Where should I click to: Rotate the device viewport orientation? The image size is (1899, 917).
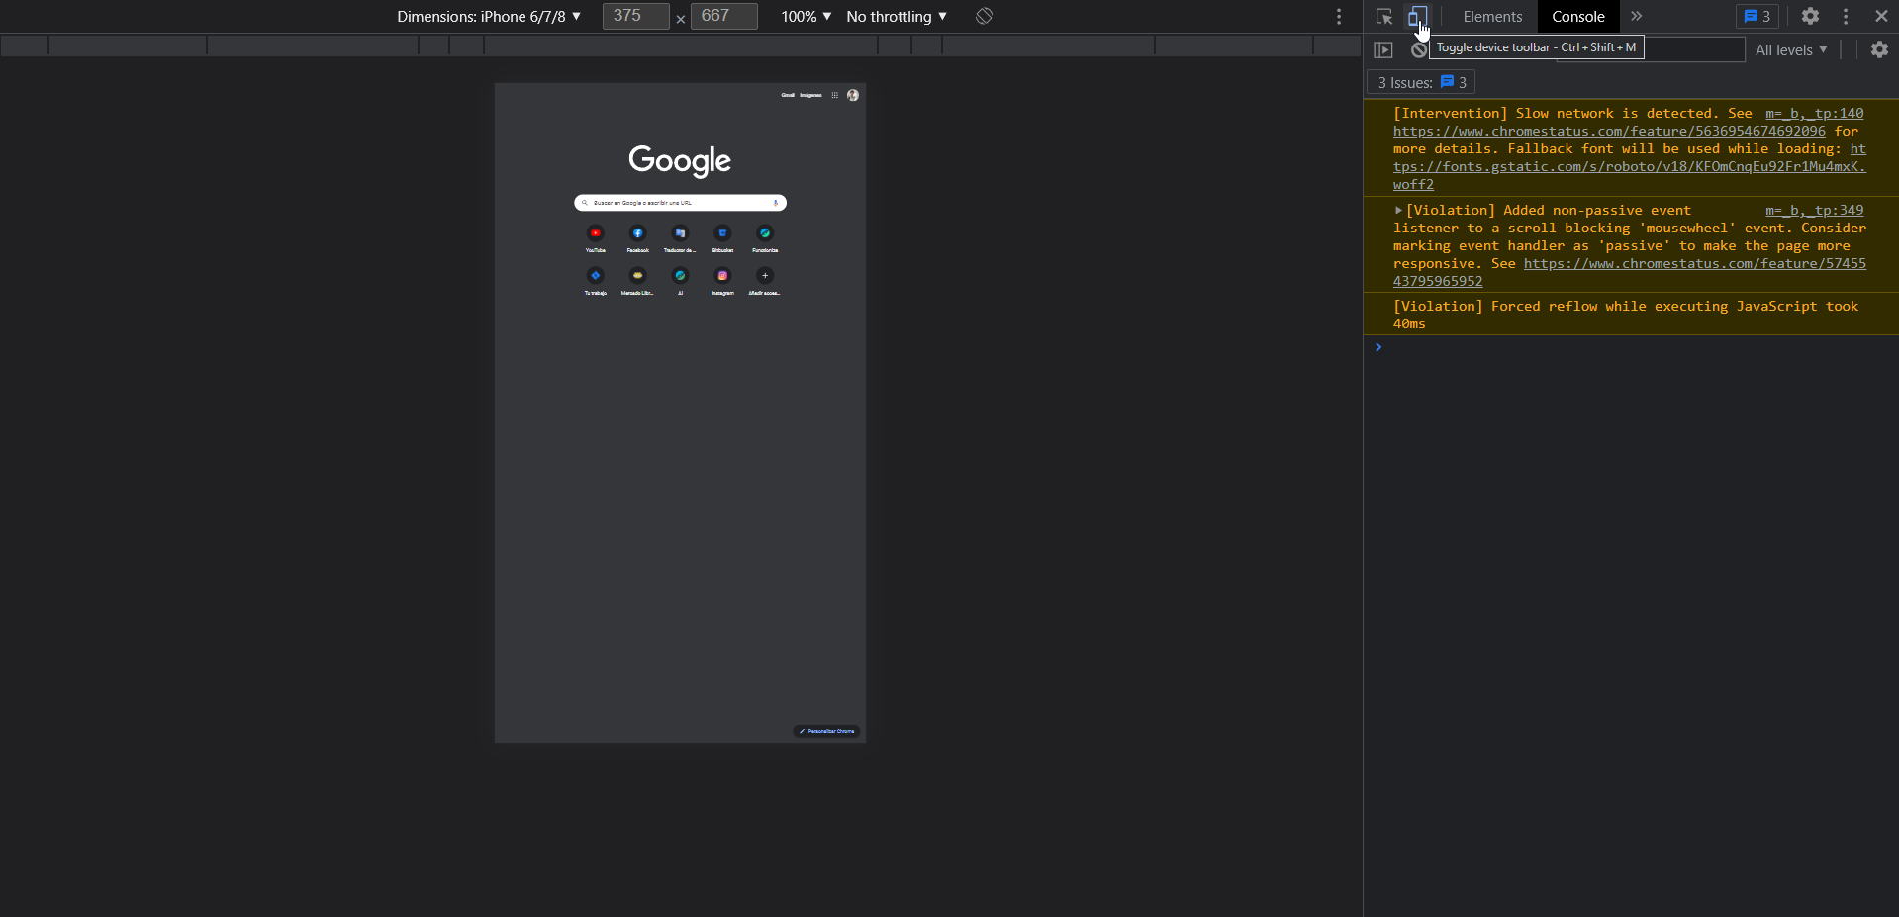984,16
